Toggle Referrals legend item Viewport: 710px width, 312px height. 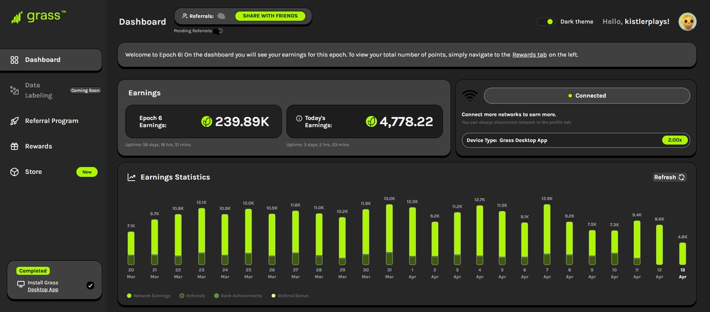click(192, 296)
